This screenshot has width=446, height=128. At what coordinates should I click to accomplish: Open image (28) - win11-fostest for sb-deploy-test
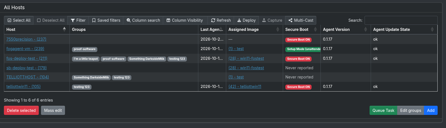point(246,68)
